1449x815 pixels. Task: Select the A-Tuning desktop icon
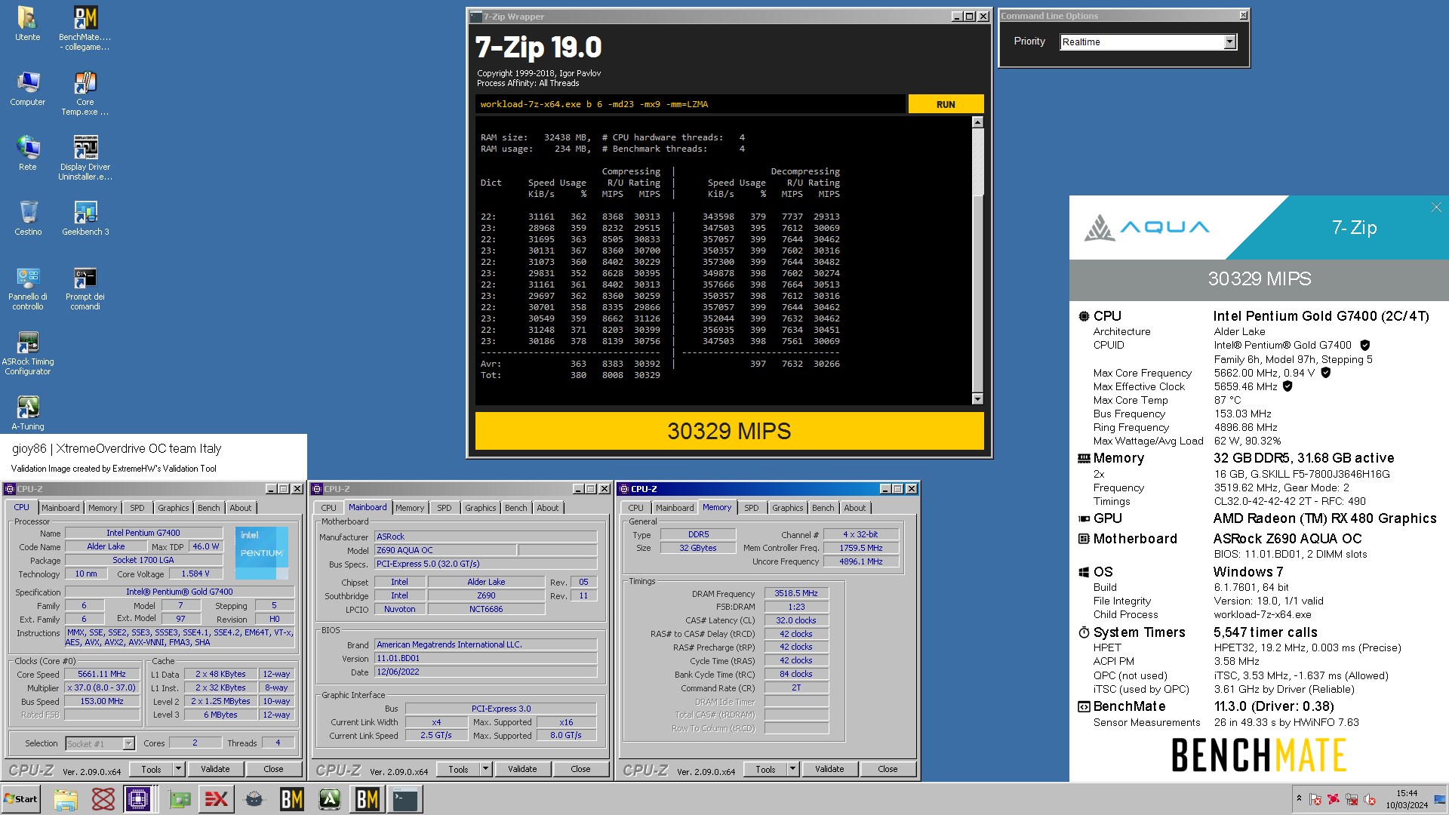point(27,413)
